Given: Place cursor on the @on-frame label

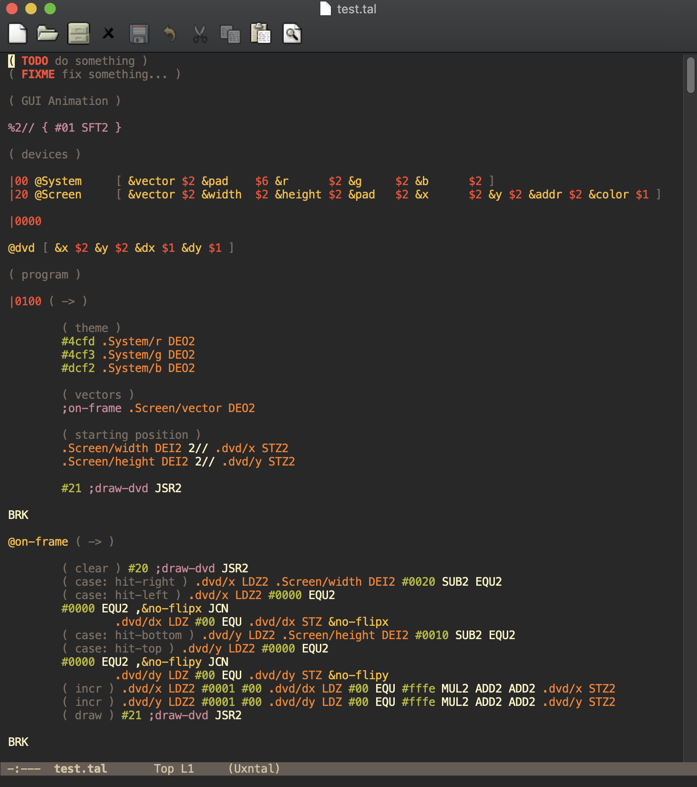Looking at the screenshot, I should (x=38, y=542).
